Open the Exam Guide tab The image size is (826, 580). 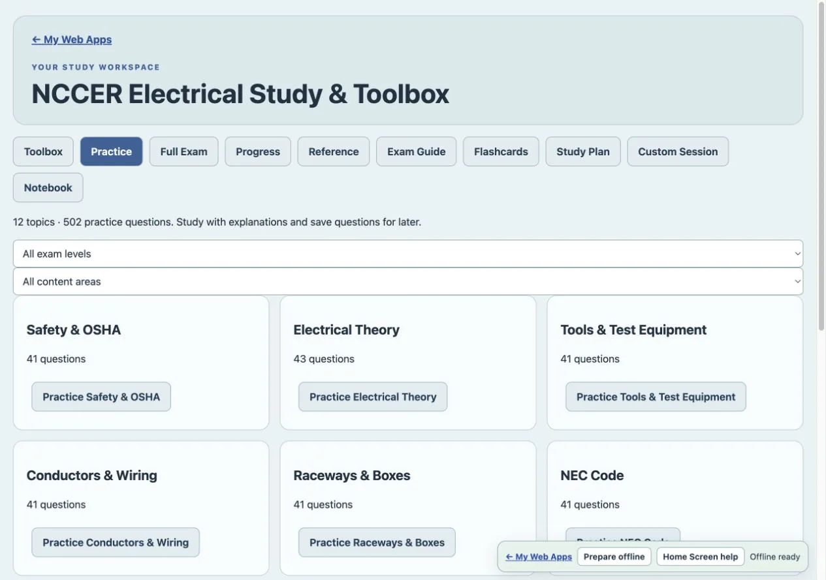pyautogui.click(x=417, y=151)
